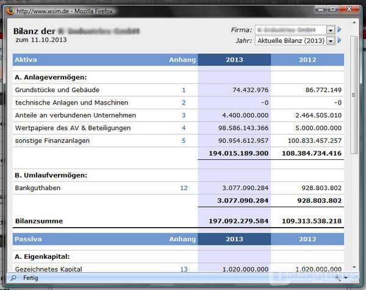Click the value 98.586.143.366
The height and width of the screenshot is (290, 366).
click(243, 128)
